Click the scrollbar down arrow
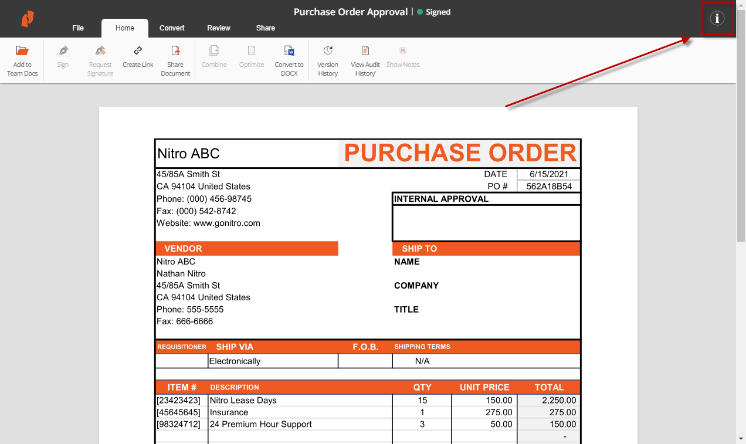 coord(741,439)
